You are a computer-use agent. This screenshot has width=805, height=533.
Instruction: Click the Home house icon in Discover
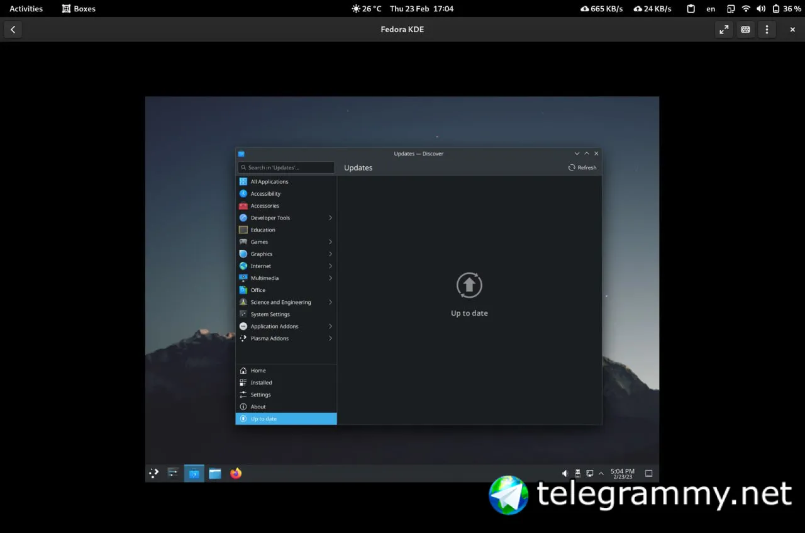click(243, 371)
